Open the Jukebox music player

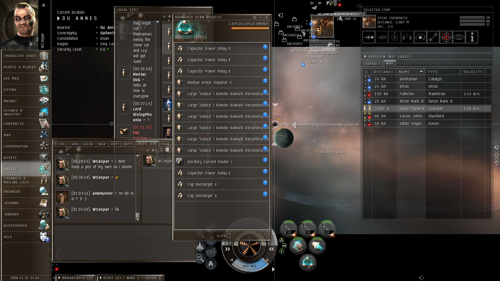(26, 214)
